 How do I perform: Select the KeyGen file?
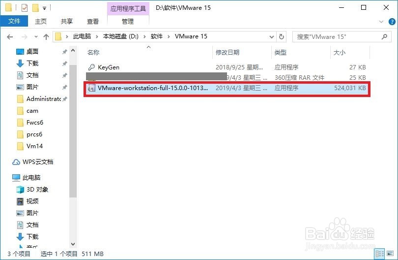click(x=227, y=67)
